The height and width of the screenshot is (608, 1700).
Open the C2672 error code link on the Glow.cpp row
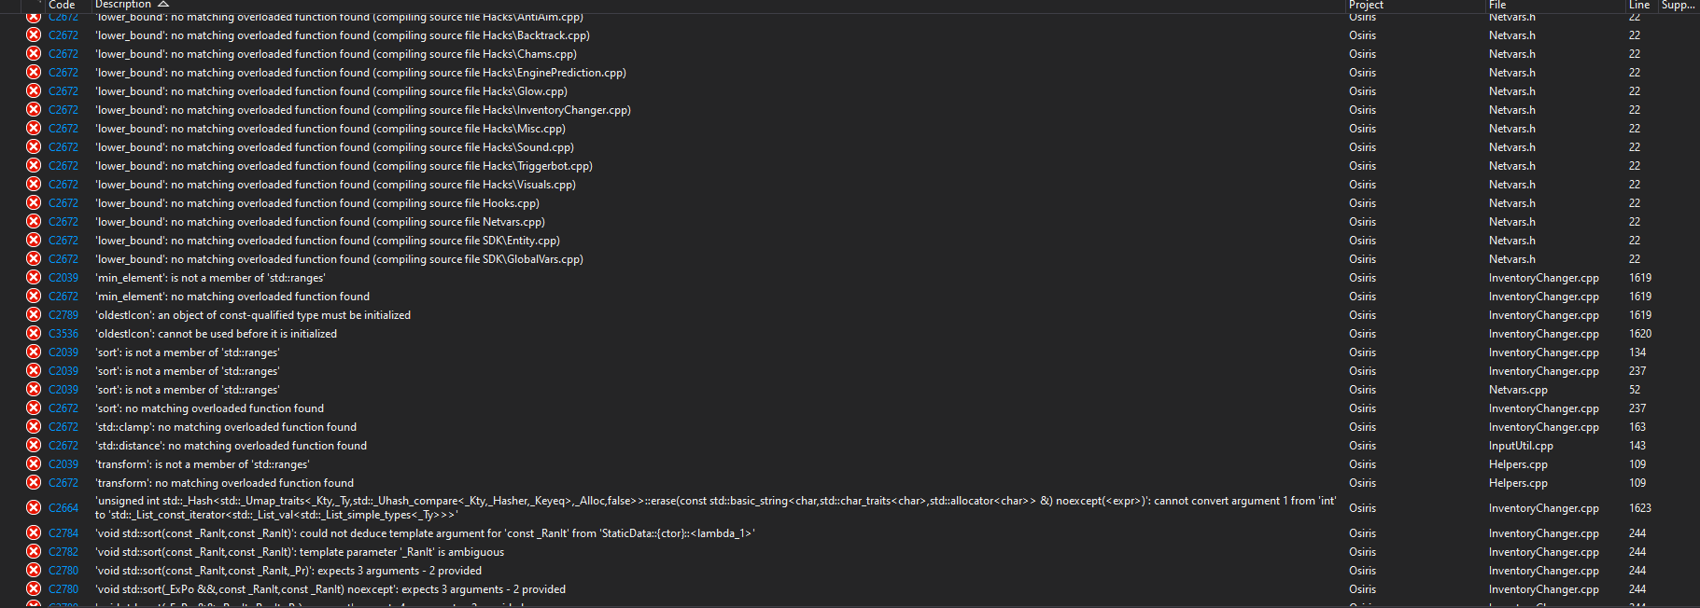click(x=63, y=90)
